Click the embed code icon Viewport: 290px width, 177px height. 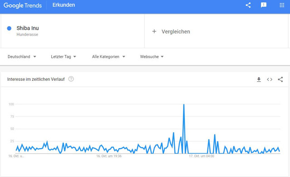click(270, 79)
